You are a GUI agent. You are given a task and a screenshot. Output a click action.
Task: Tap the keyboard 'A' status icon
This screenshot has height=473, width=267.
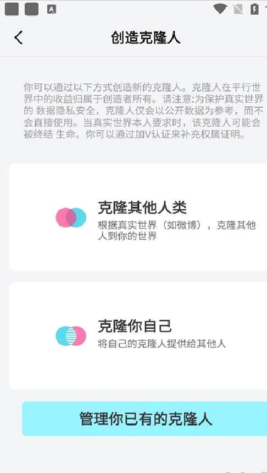click(52, 10)
